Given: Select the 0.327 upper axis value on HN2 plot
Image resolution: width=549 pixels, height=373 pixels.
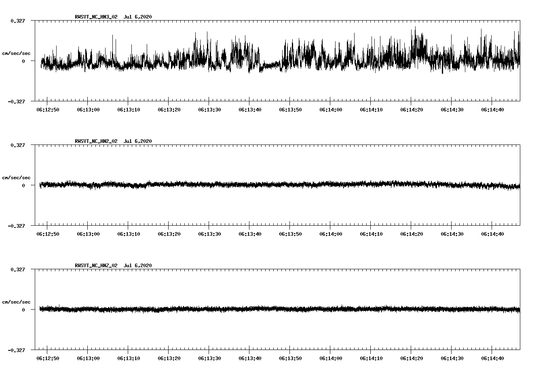Looking at the screenshot, I should 17,145.
